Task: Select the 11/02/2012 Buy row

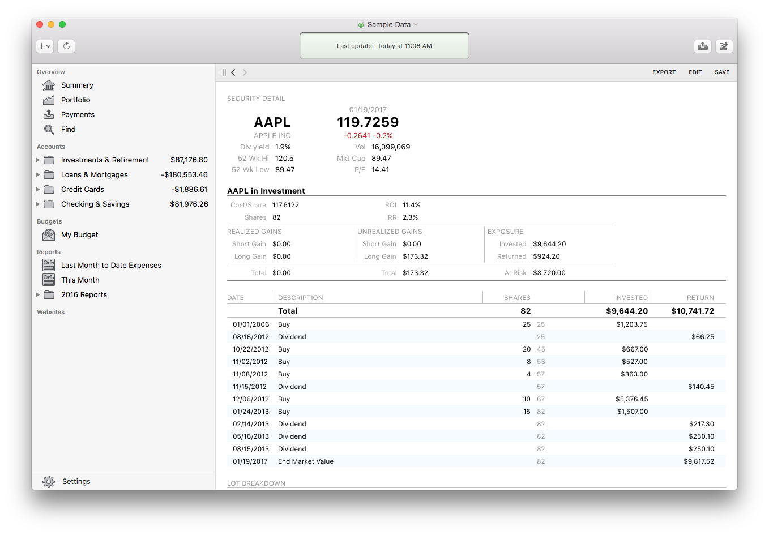Action: [476, 362]
